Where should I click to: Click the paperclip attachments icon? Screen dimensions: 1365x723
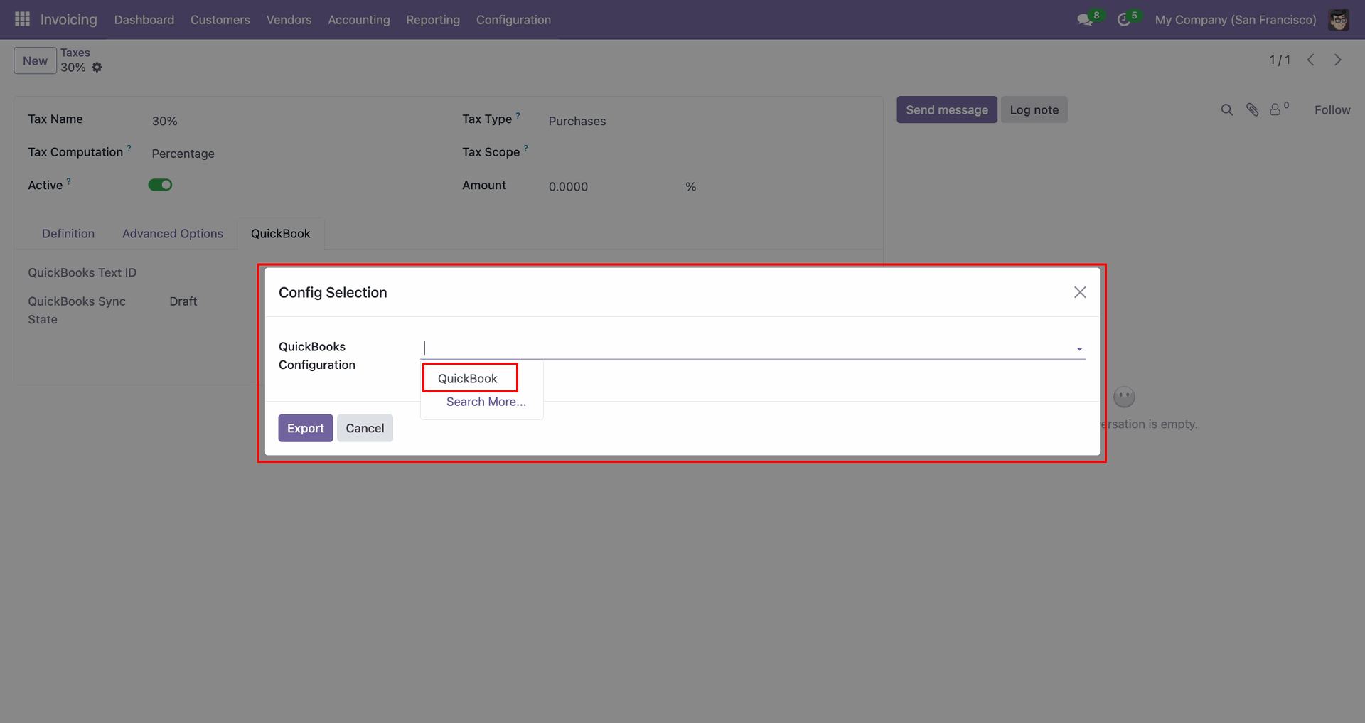click(1252, 110)
